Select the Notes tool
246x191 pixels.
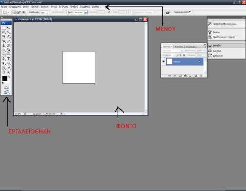coord(4,68)
